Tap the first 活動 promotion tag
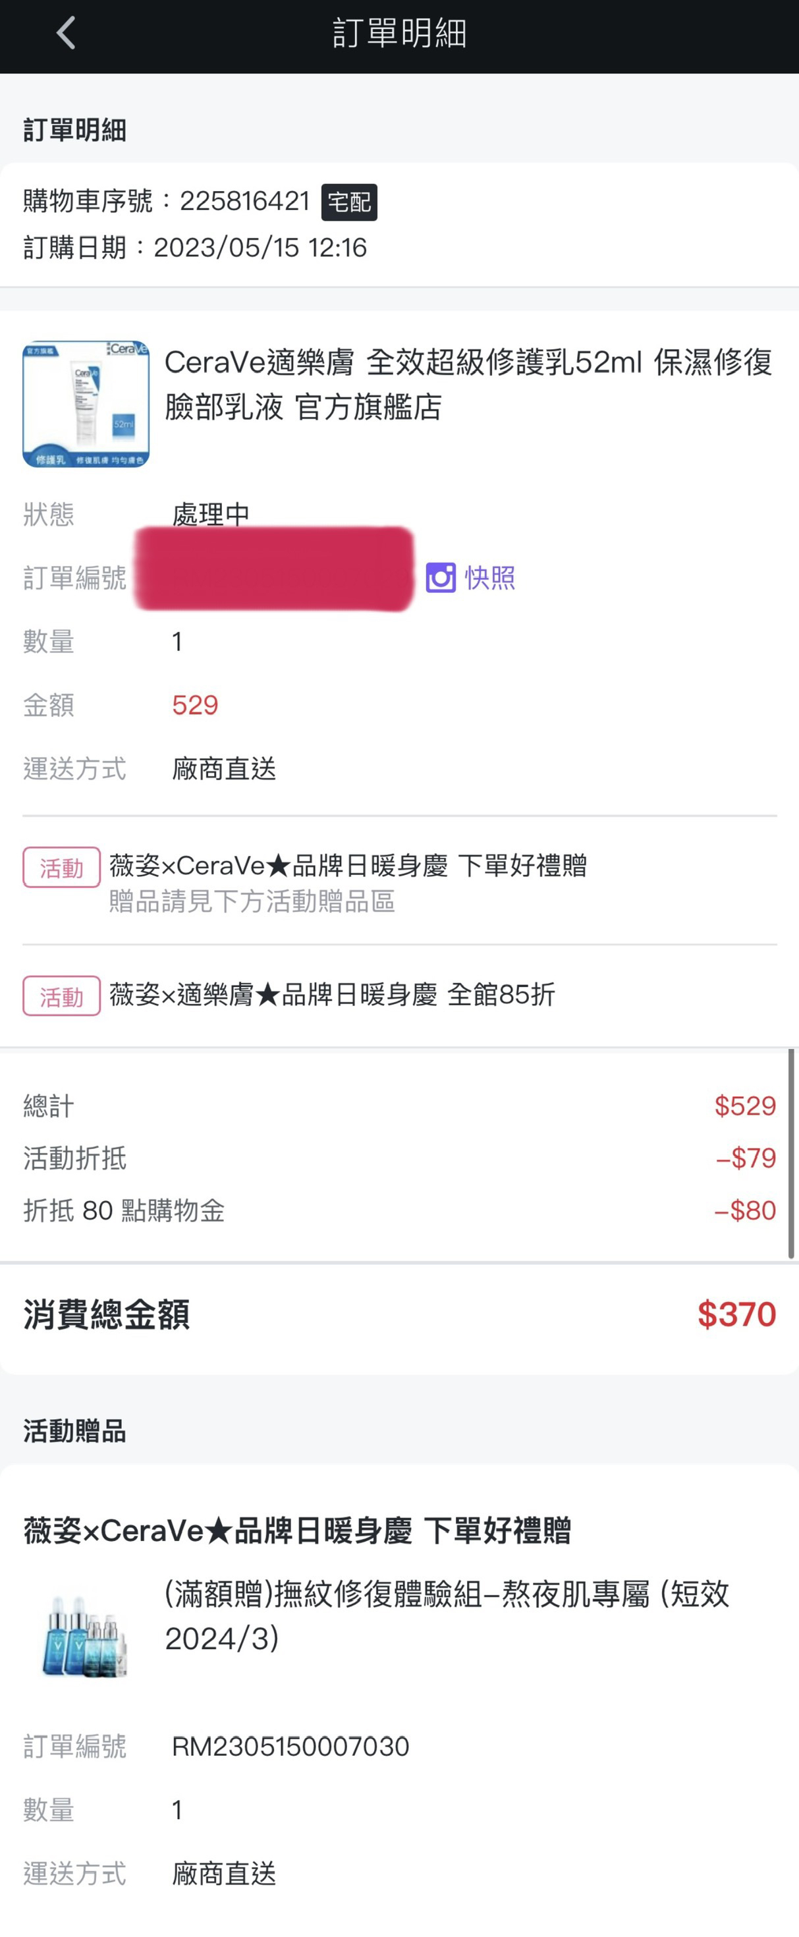 pyautogui.click(x=62, y=867)
